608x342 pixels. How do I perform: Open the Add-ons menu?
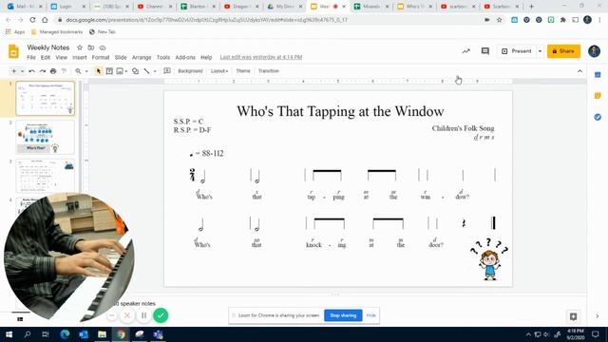tap(185, 57)
